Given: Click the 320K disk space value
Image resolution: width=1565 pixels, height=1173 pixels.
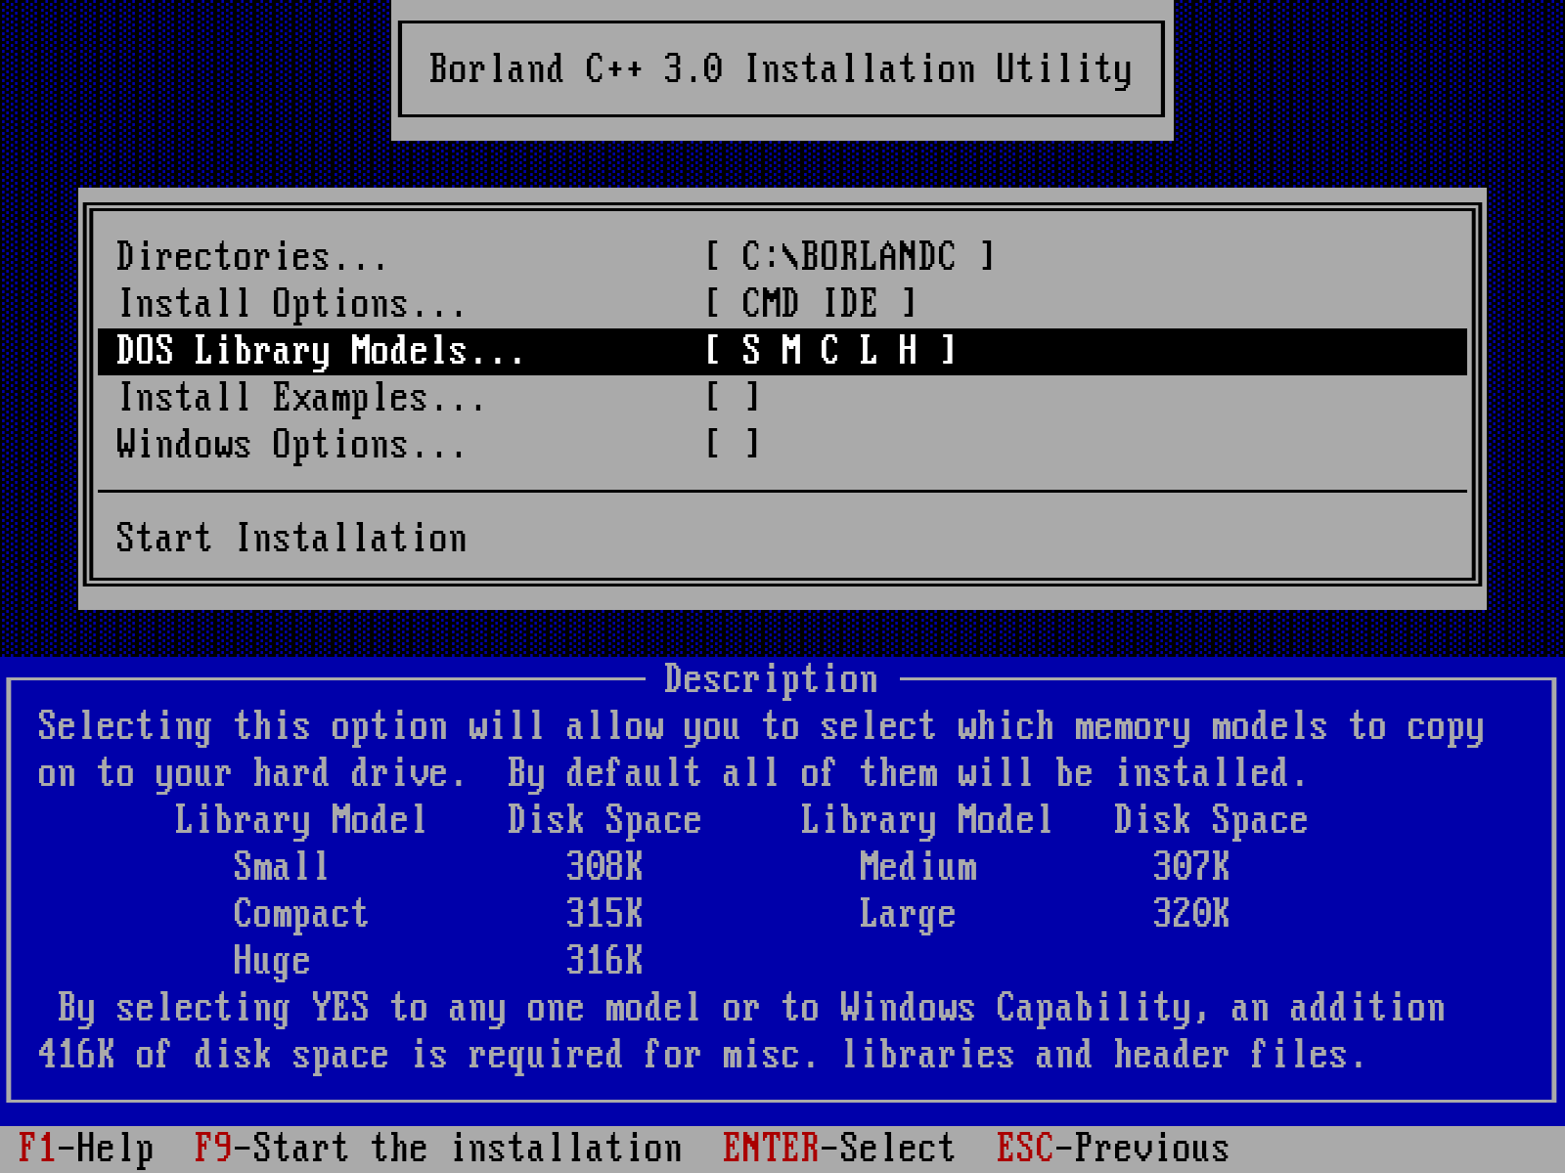Looking at the screenshot, I should (x=1191, y=913).
